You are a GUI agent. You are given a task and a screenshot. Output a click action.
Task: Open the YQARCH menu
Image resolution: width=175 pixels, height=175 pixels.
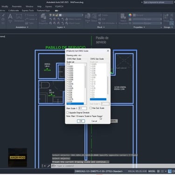coord(59,7)
